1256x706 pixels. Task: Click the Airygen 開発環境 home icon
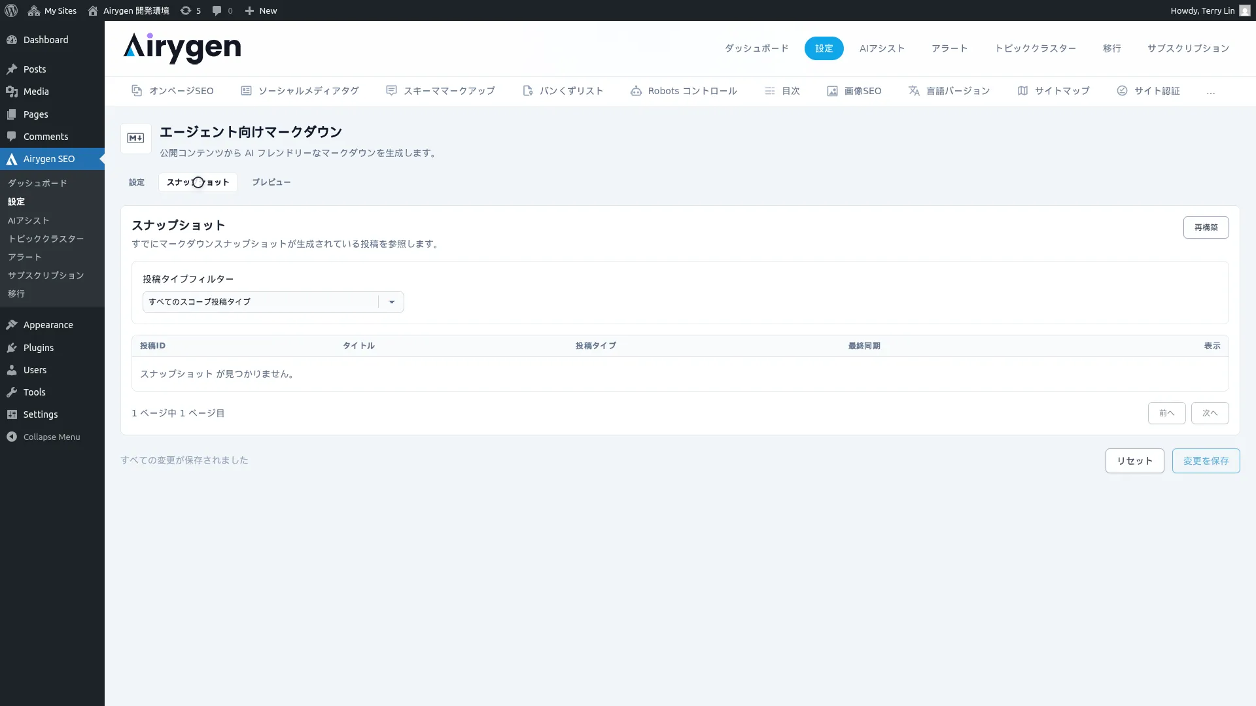pos(93,10)
